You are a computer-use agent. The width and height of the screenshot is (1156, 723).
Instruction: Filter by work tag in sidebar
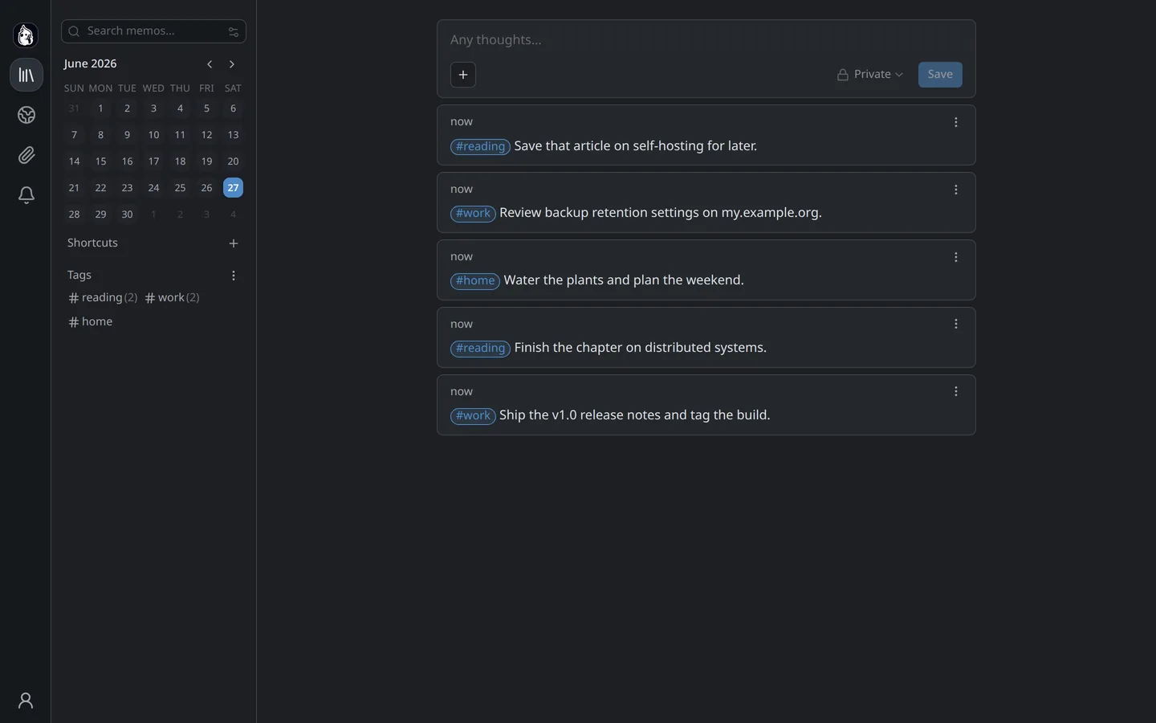(172, 298)
